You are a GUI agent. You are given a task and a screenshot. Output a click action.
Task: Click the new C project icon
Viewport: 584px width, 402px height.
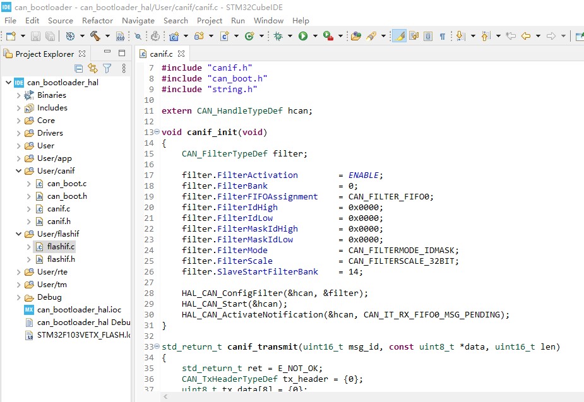[x=174, y=36]
